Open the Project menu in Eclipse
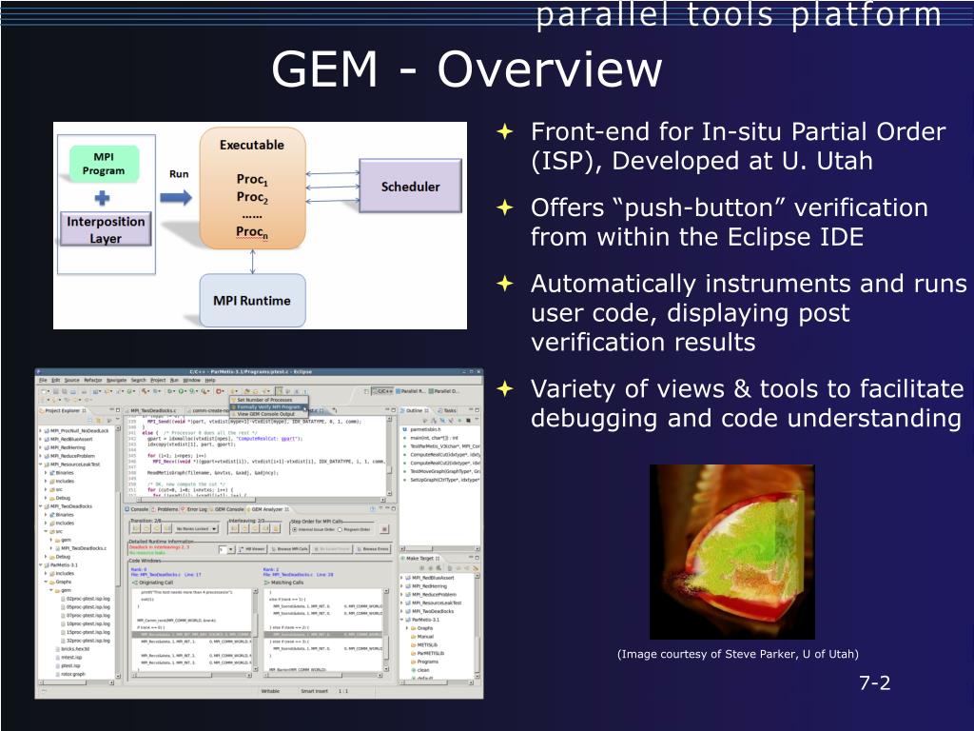This screenshot has width=974, height=731. tap(159, 380)
